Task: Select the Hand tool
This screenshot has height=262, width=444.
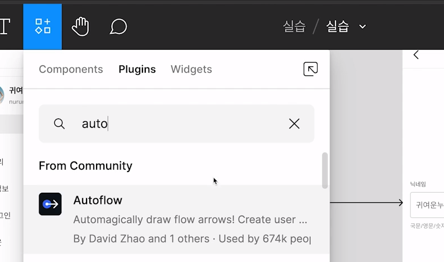Action: click(80, 26)
